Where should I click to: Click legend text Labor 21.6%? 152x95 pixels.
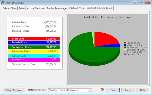click(133, 43)
